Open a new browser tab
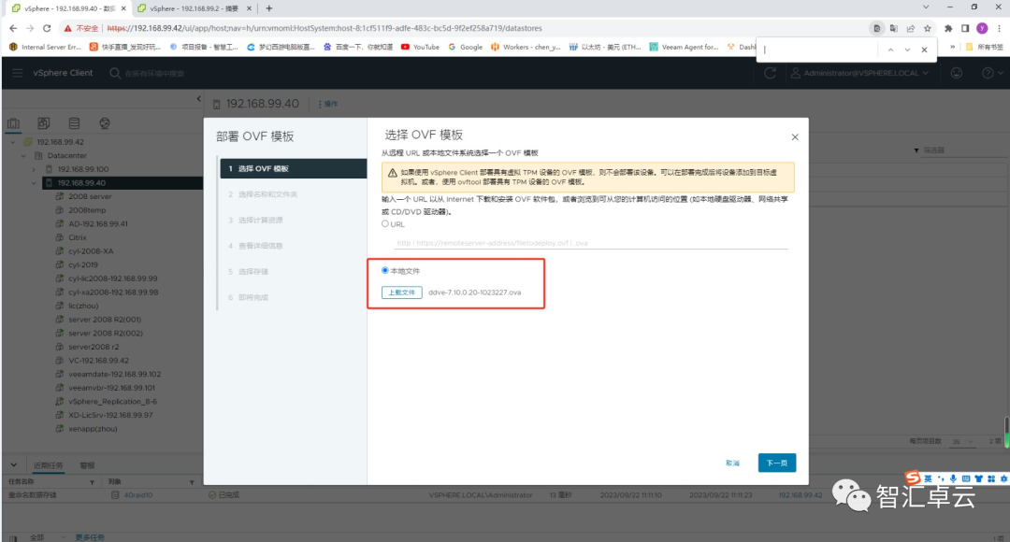 pyautogui.click(x=269, y=8)
